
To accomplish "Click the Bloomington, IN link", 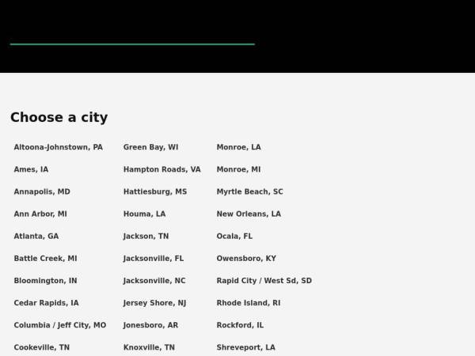I will 45,281.
